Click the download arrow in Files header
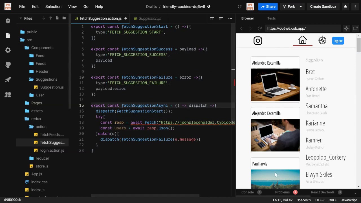The height and width of the screenshot is (203, 361). (44, 18)
